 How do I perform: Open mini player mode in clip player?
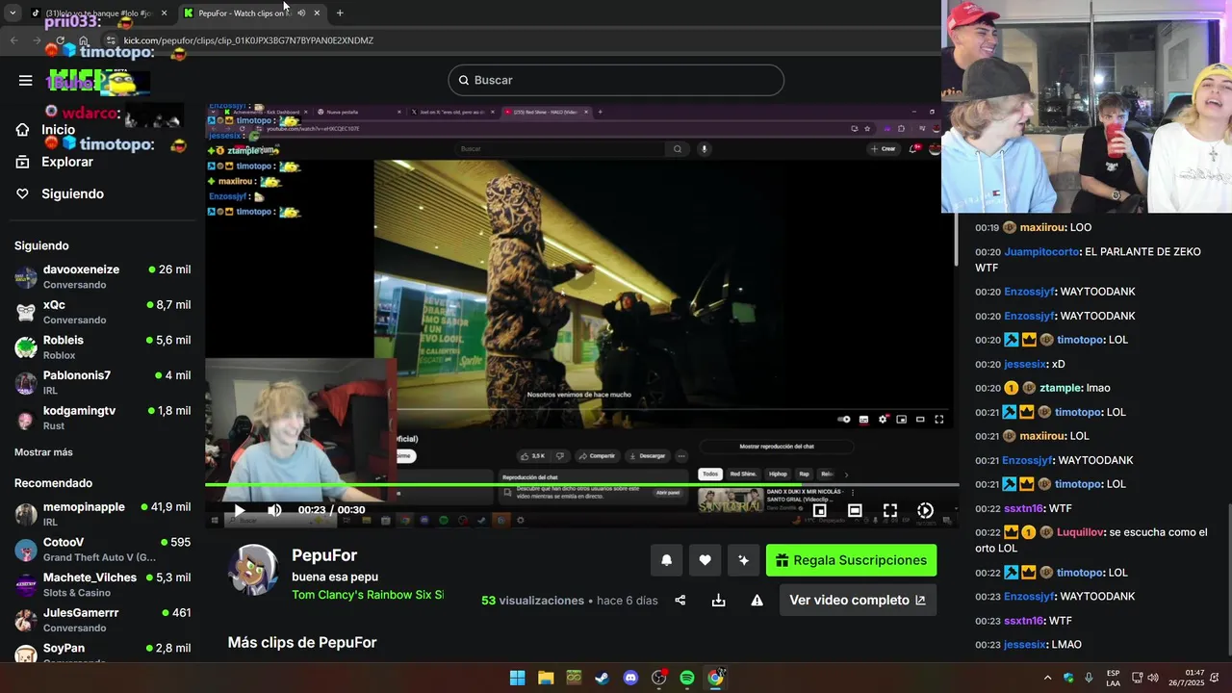coord(820,510)
